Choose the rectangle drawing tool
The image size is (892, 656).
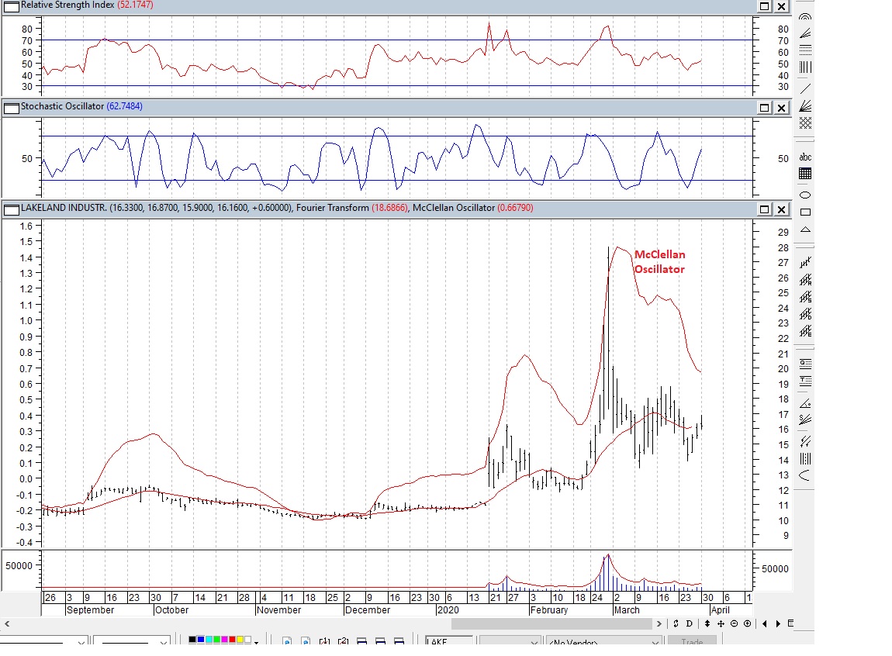(805, 212)
